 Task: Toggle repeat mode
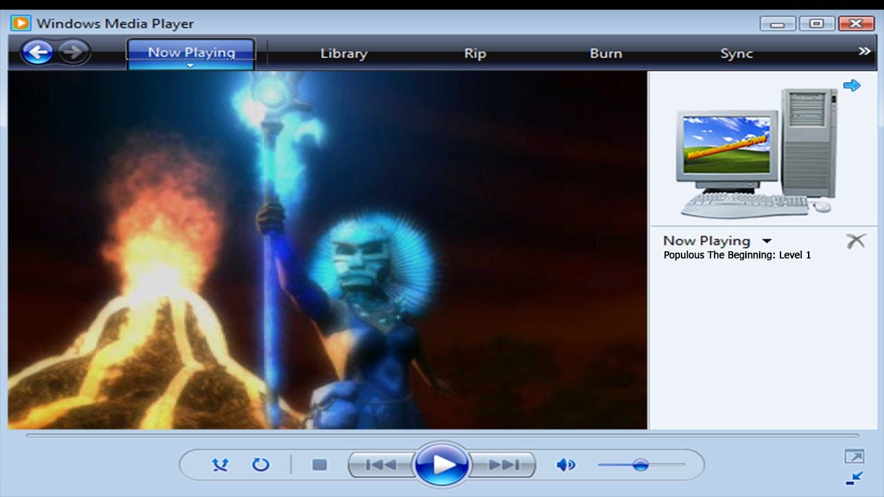260,465
